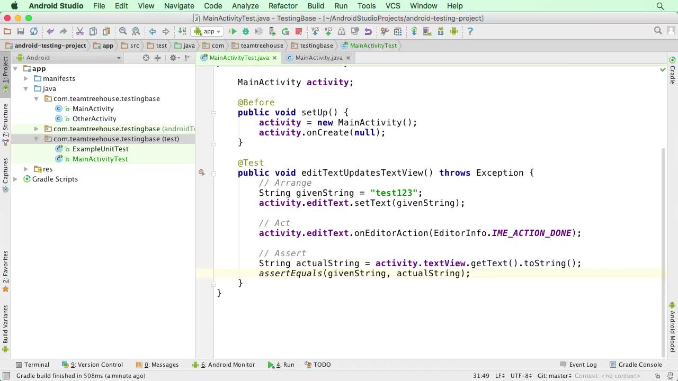The width and height of the screenshot is (678, 381).
Task: Open the VCS menu
Action: [x=392, y=6]
